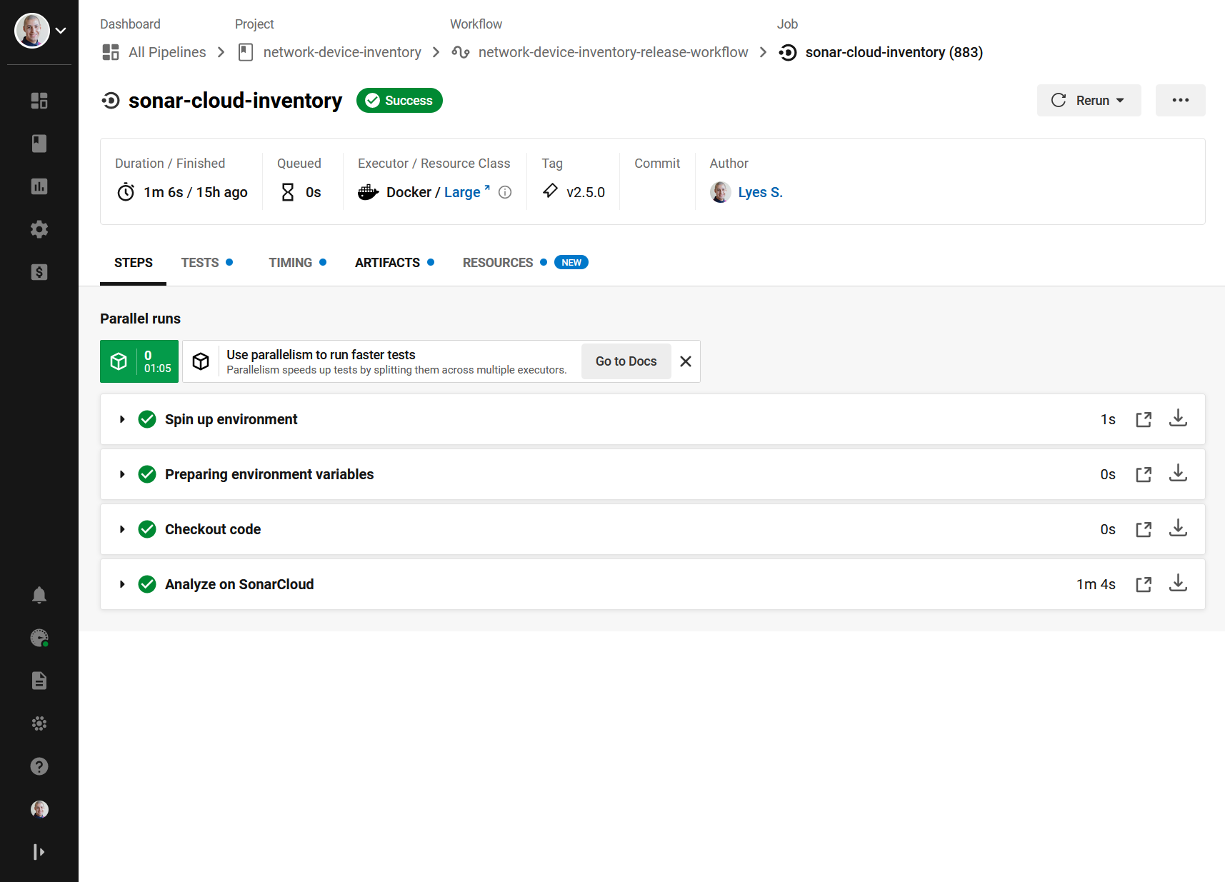
Task: Click the Lyes S. author avatar
Action: point(720,192)
